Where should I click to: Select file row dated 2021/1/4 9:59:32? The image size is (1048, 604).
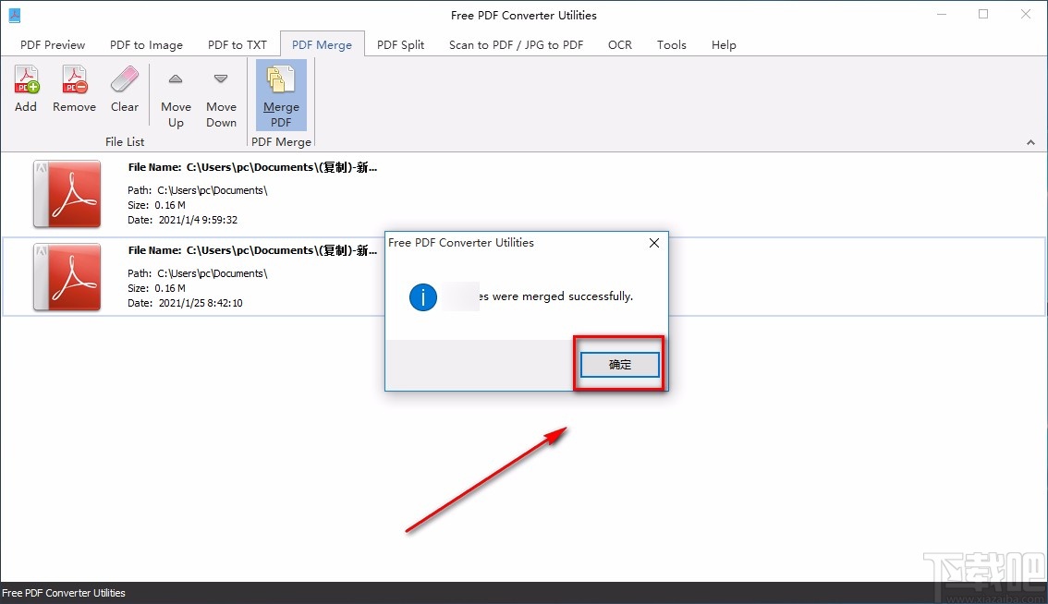tap(524, 195)
